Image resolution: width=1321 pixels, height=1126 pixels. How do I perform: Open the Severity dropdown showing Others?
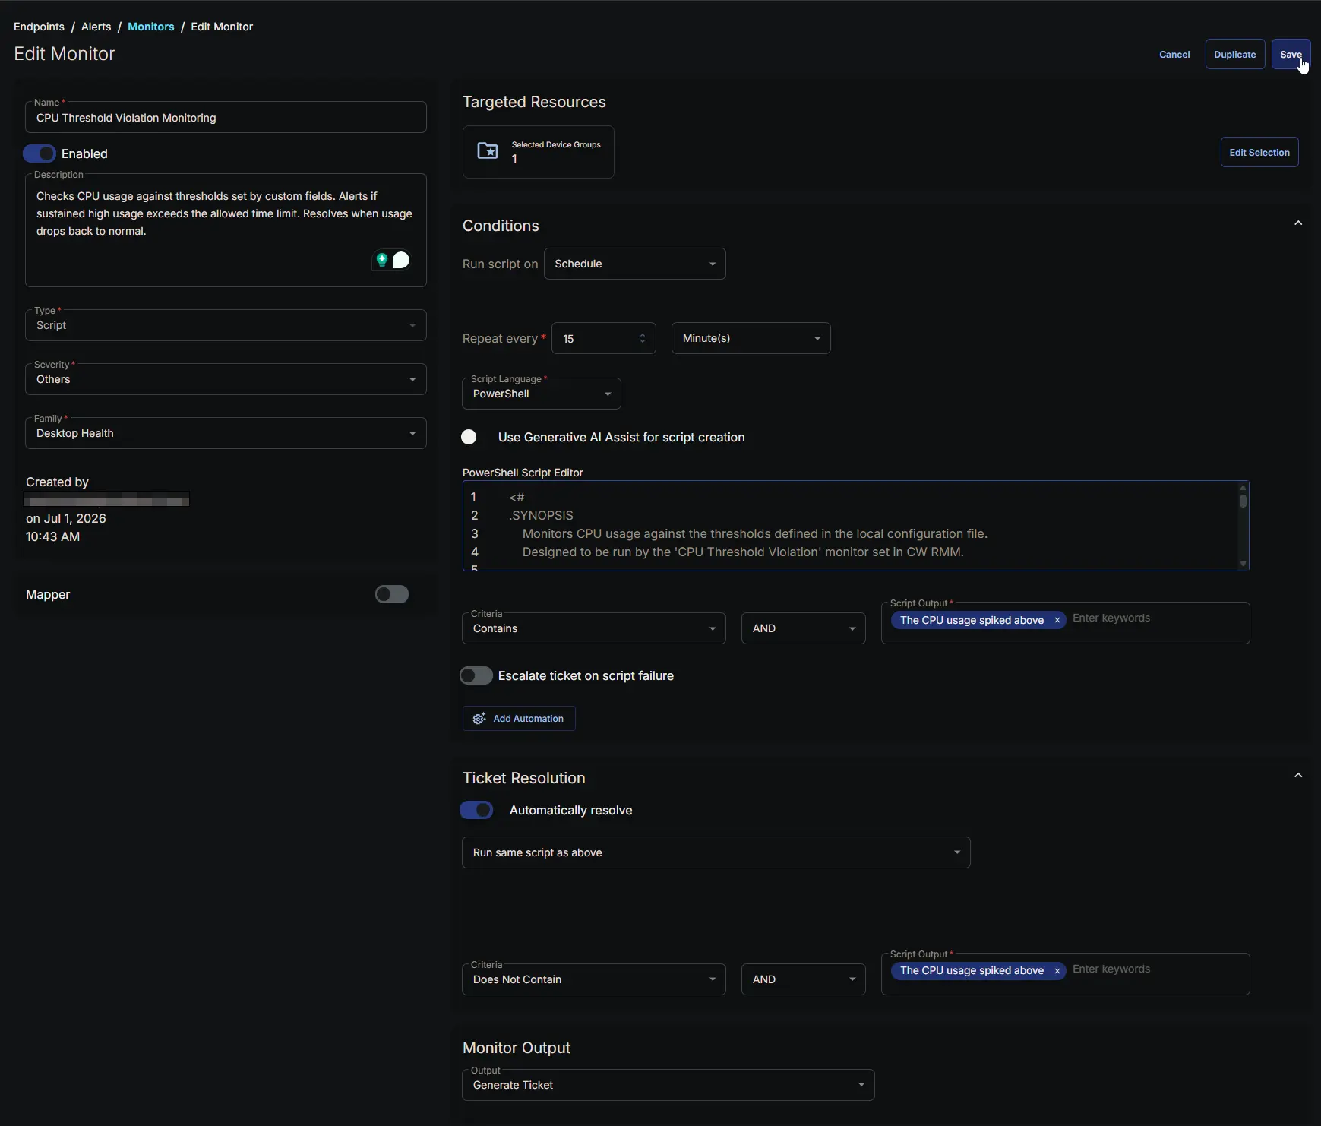pos(226,379)
